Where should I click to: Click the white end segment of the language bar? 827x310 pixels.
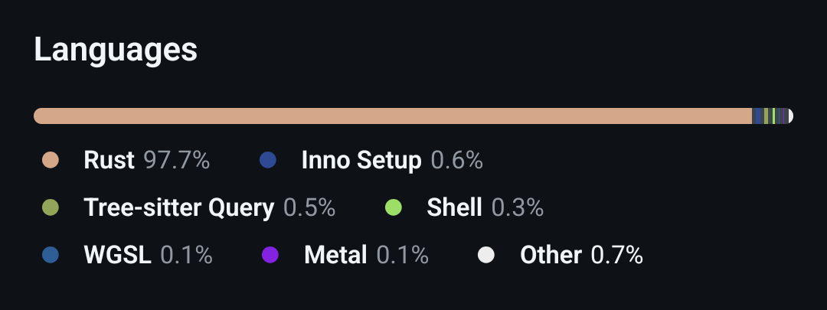point(789,116)
